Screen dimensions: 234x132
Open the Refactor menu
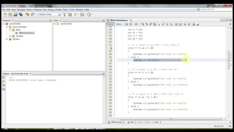[x=38, y=10]
